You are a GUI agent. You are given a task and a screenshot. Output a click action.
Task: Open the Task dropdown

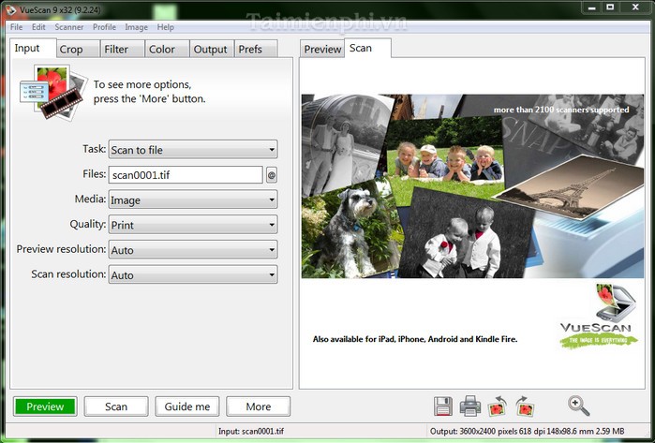point(192,150)
